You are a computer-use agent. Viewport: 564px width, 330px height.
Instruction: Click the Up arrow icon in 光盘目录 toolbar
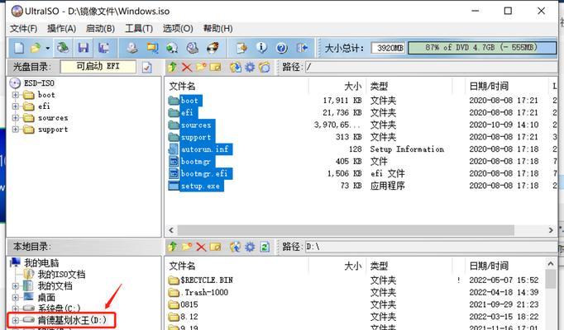173,67
